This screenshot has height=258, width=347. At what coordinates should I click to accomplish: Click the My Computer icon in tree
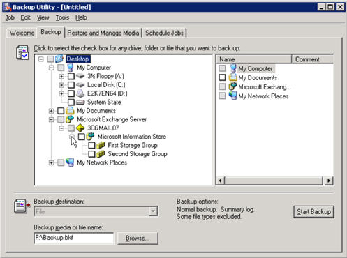[71, 68]
